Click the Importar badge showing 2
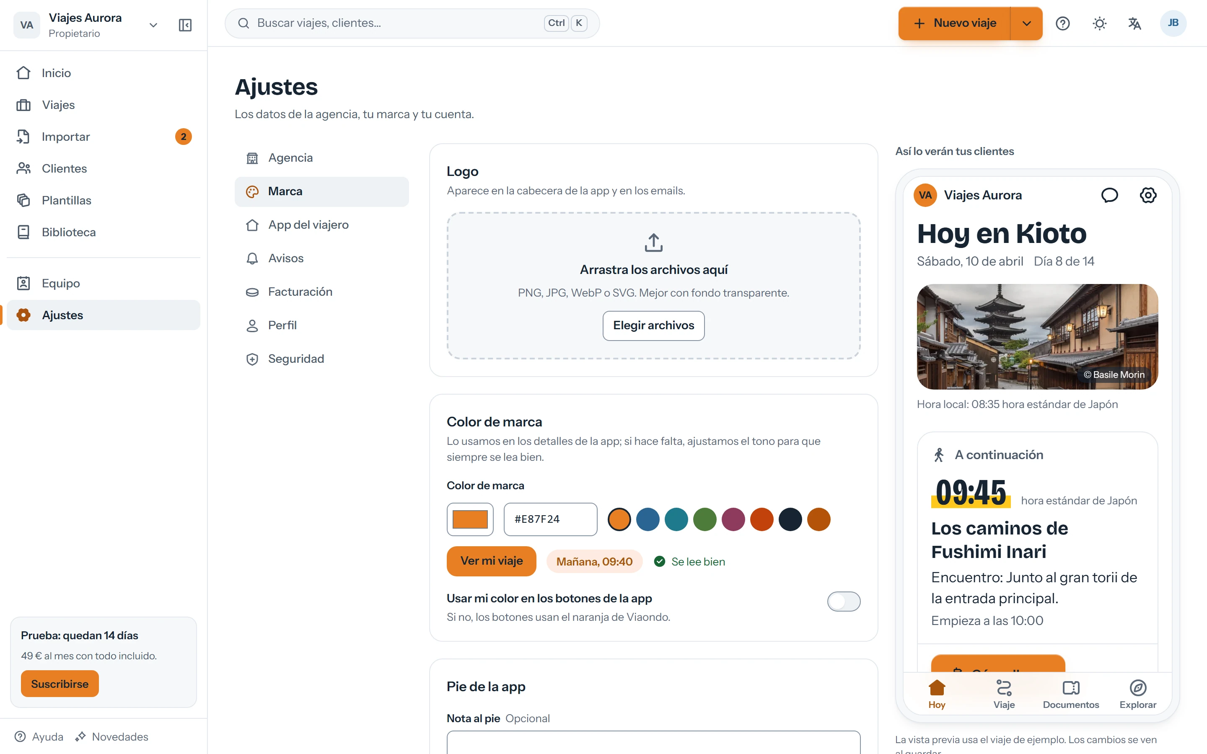 pyautogui.click(x=183, y=137)
